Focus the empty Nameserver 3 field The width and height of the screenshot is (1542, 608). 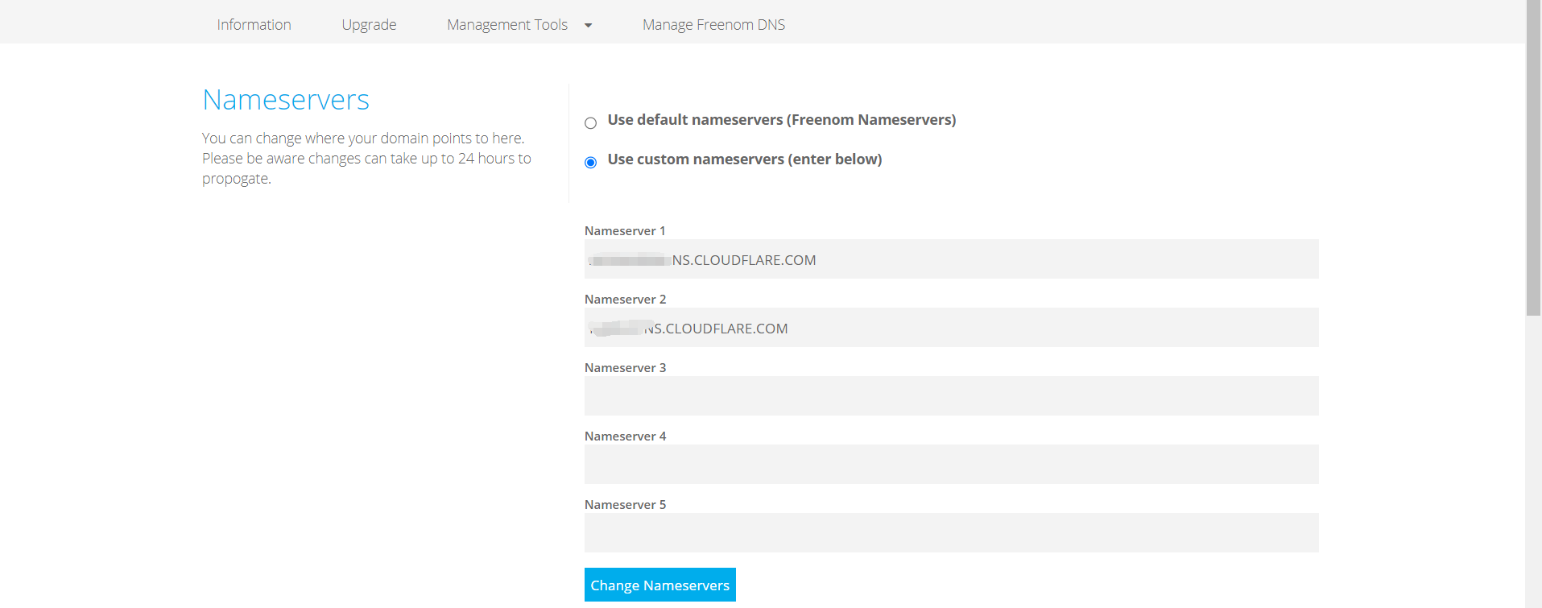click(951, 396)
